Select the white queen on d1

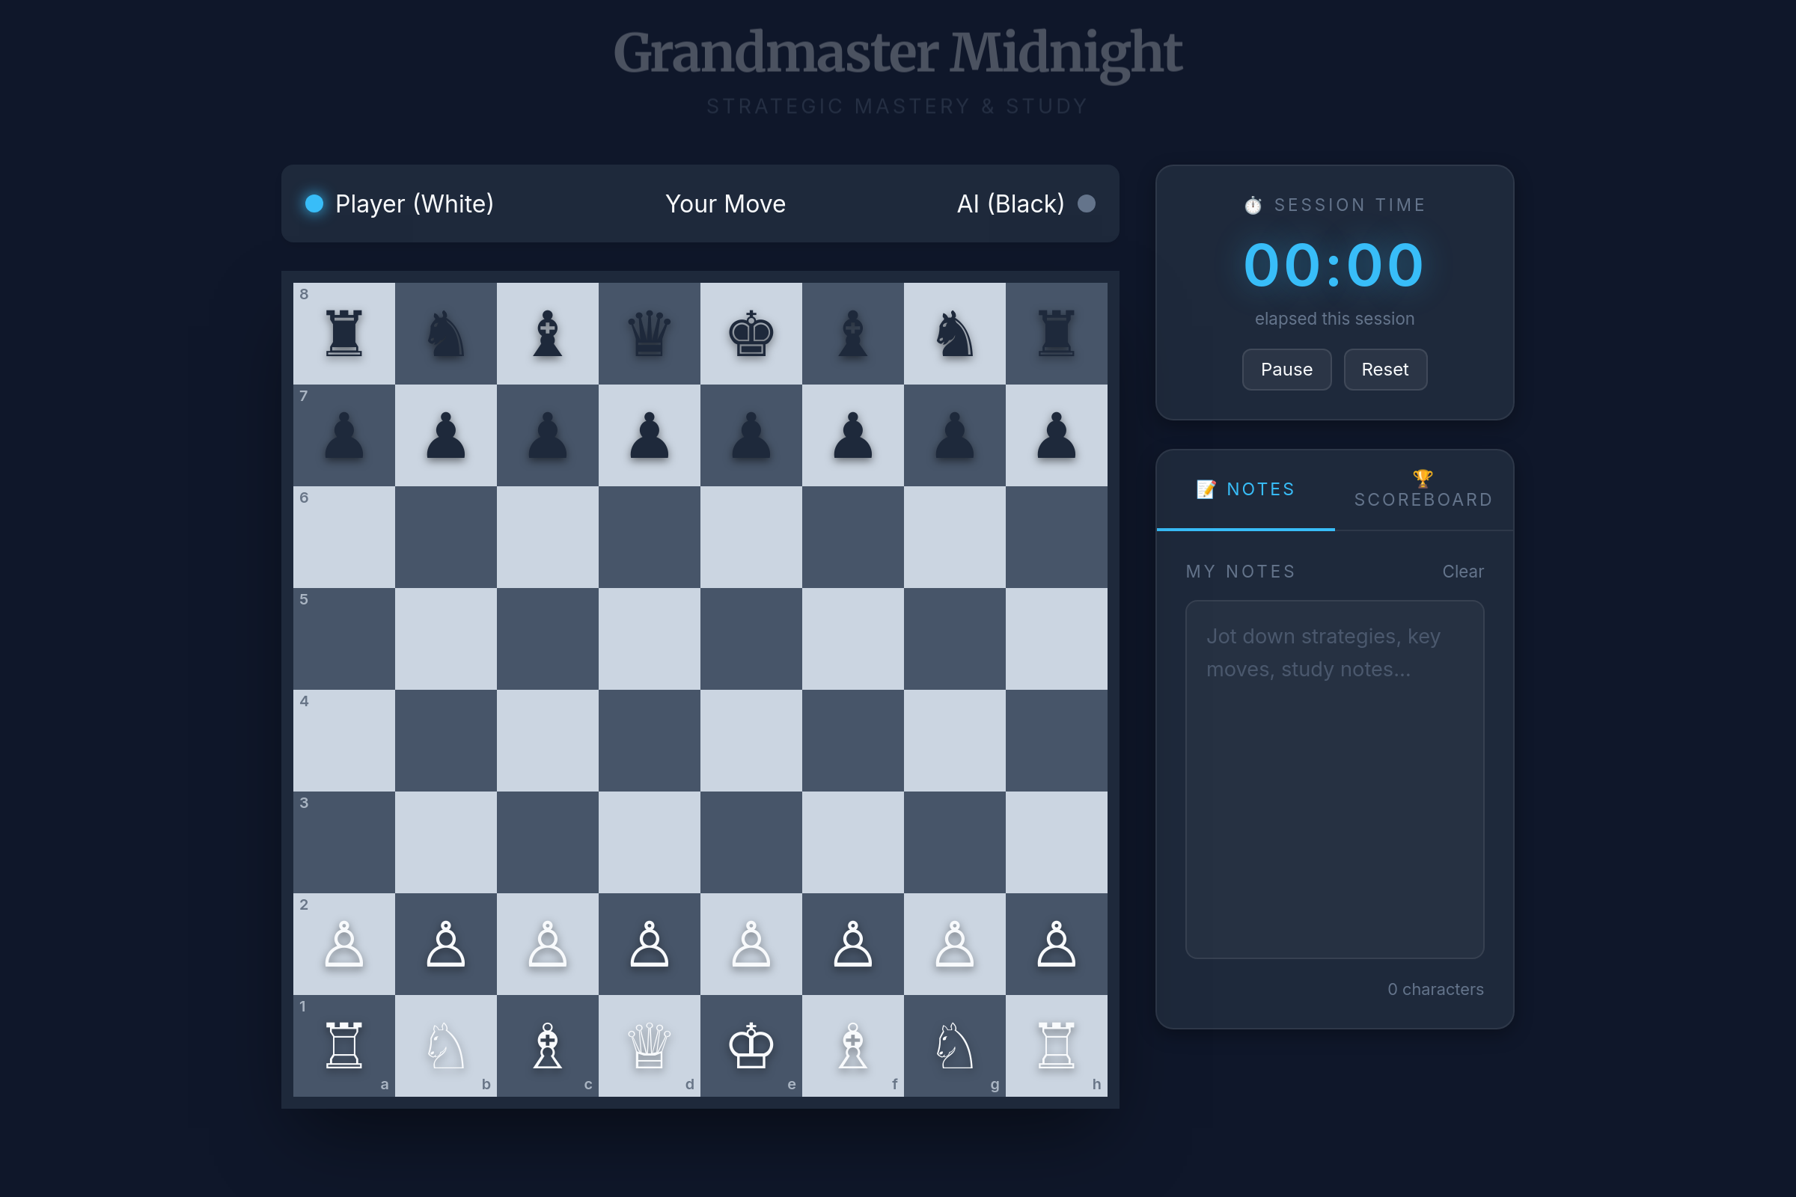coord(649,1046)
